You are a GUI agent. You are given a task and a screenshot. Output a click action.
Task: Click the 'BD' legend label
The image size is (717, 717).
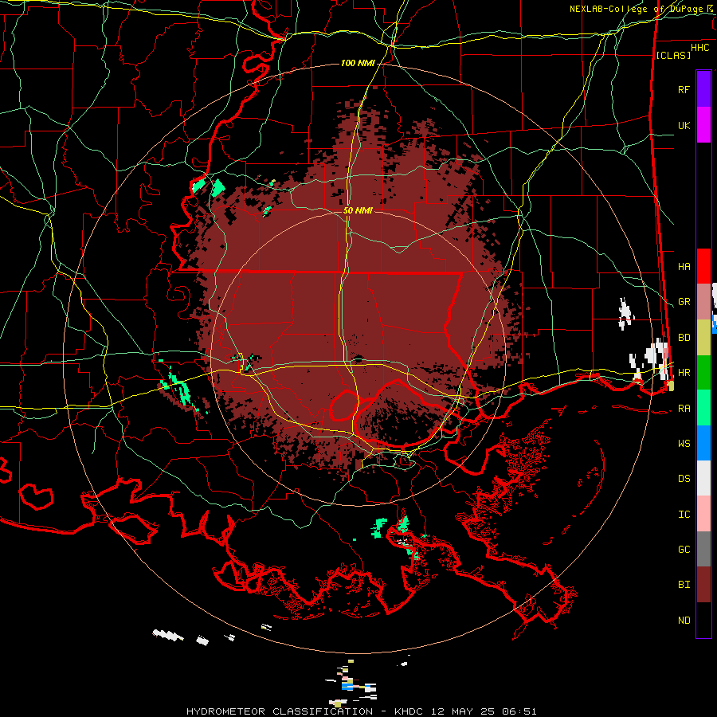coord(684,338)
